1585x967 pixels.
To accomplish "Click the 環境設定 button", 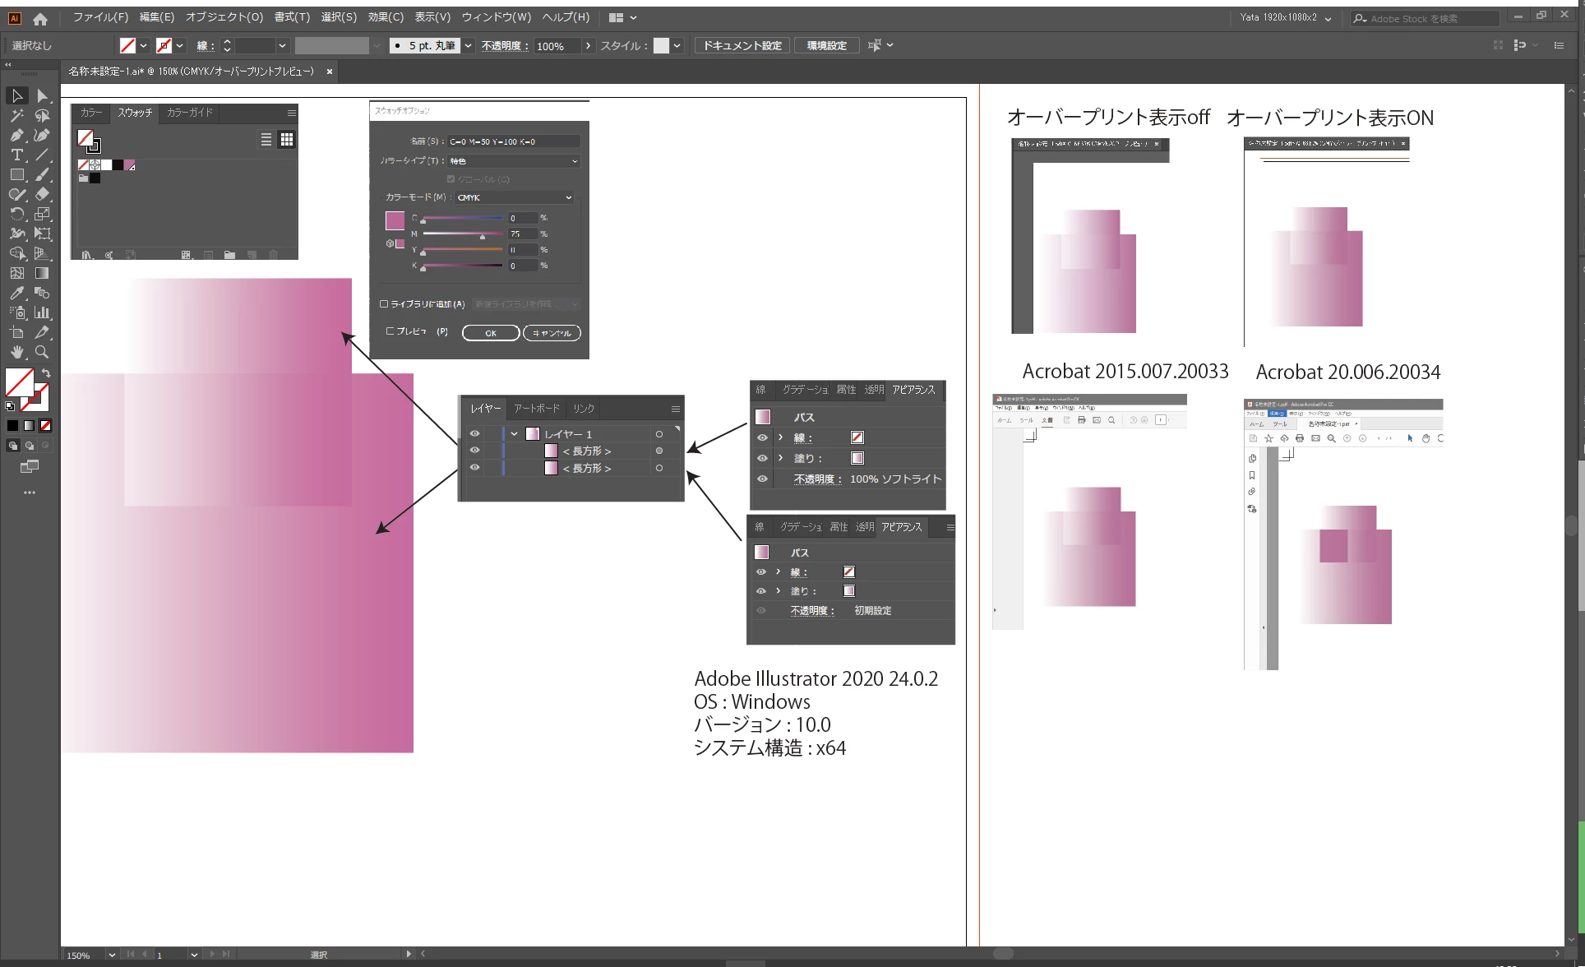I will coord(826,46).
